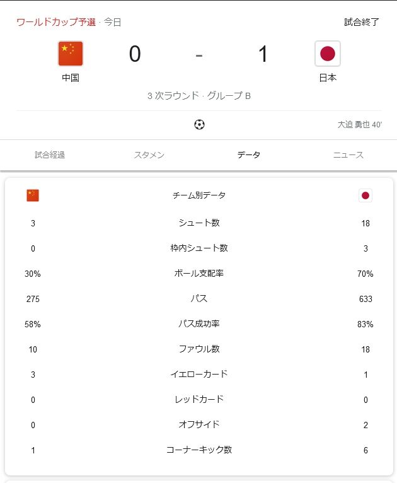
Task: Click the コーナーキック数 row label
Action: pyautogui.click(x=199, y=450)
